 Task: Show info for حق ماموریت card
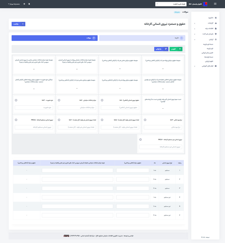tap(16, 100)
